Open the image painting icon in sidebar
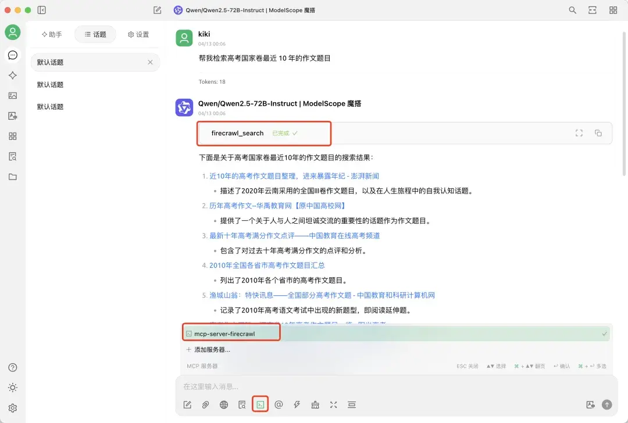Viewport: 628px width, 423px height. (x=13, y=96)
